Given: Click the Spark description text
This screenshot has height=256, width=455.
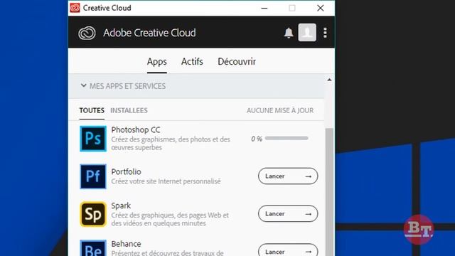Looking at the screenshot, I should (170, 219).
